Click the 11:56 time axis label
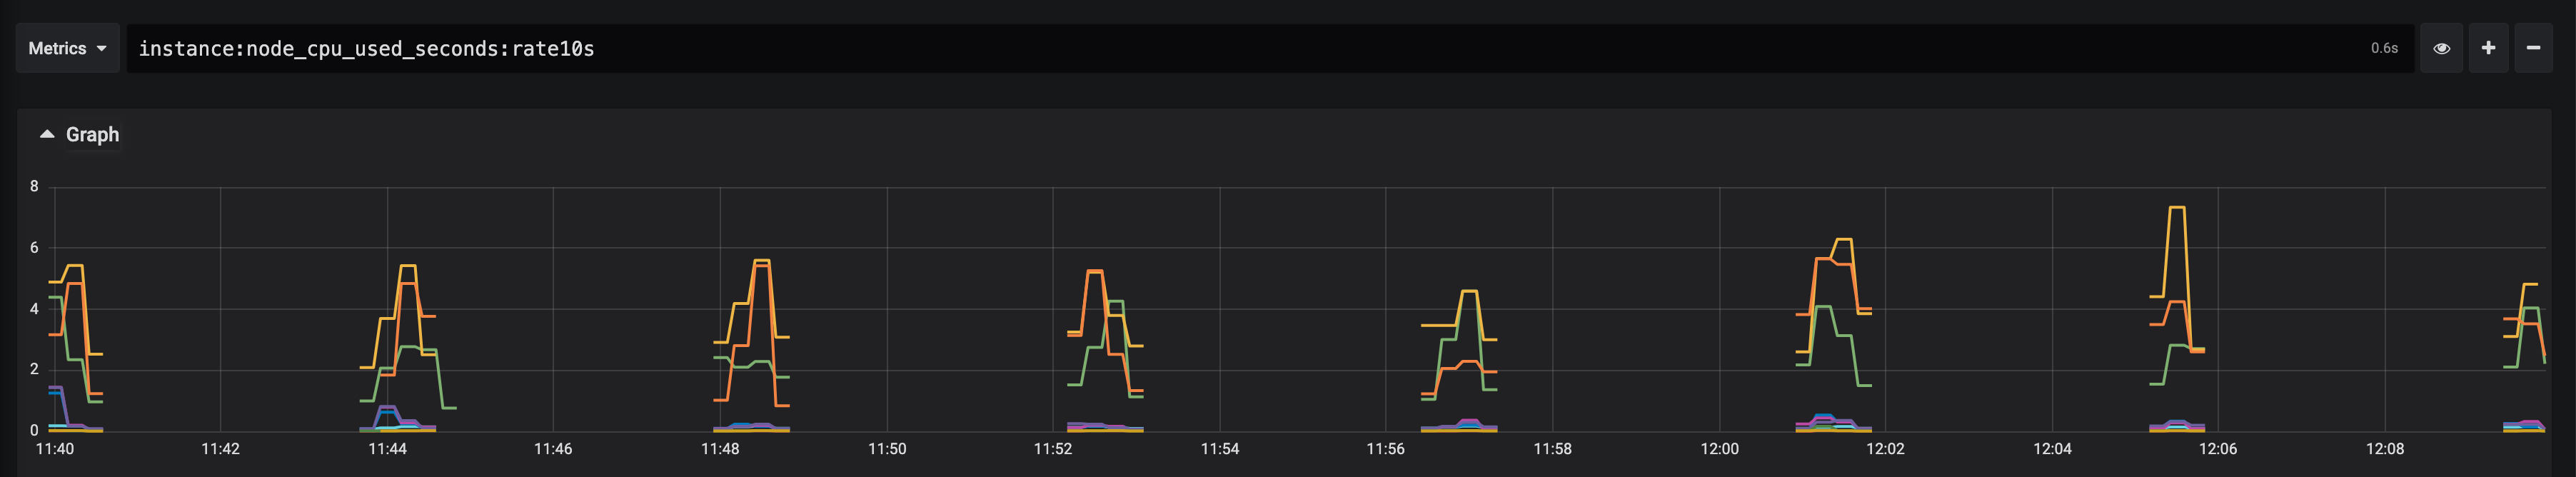The width and height of the screenshot is (2576, 477). (1386, 449)
